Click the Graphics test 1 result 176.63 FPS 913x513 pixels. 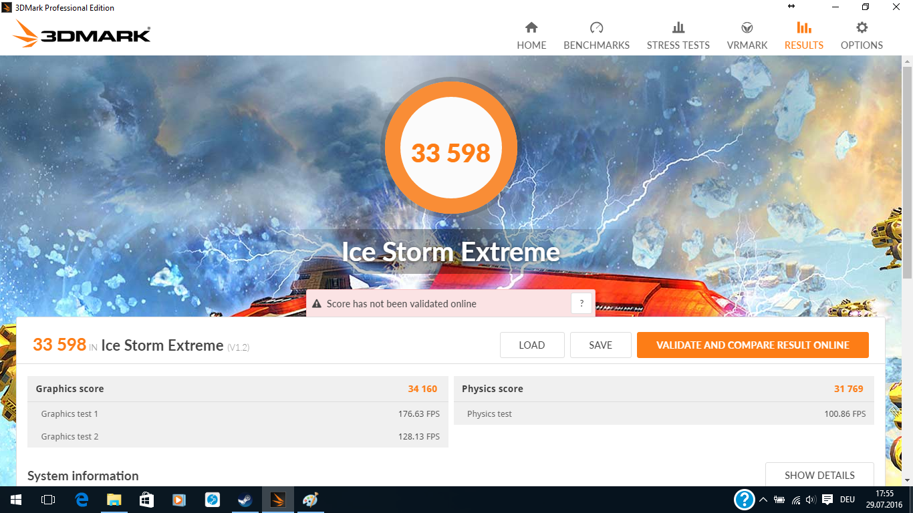point(419,414)
